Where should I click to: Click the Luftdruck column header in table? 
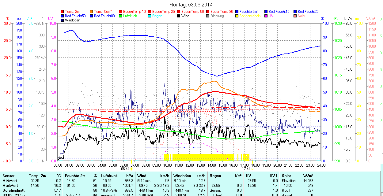coord(109,176)
